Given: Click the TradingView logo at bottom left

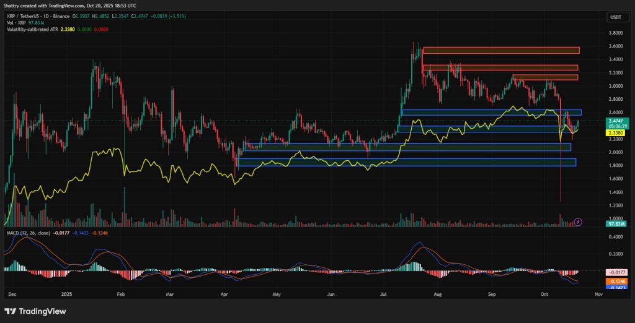Looking at the screenshot, I should 34,311.
